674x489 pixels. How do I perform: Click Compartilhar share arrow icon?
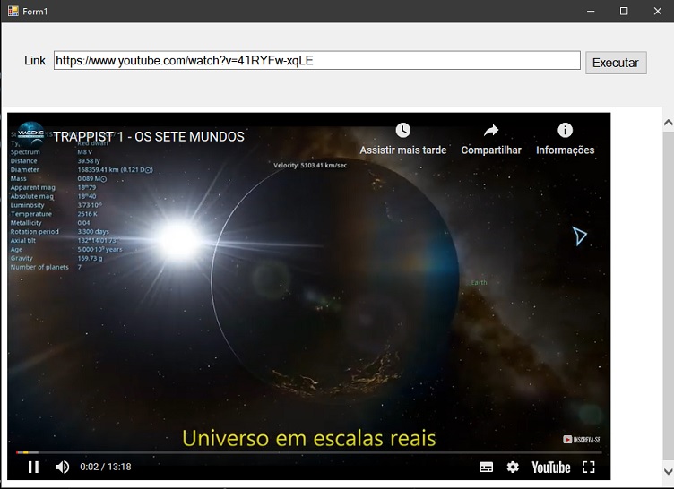coord(491,130)
